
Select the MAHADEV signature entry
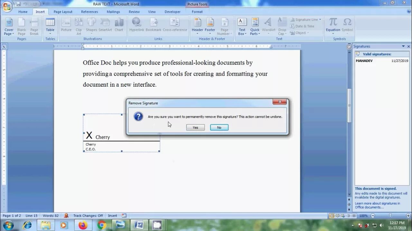tap(382, 61)
